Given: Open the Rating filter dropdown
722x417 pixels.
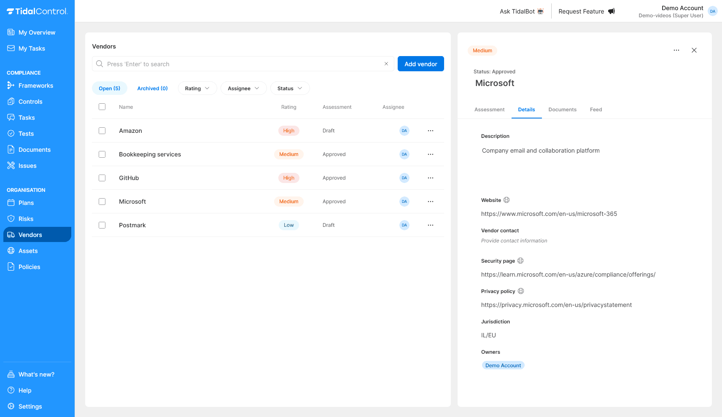Looking at the screenshot, I should [x=197, y=88].
